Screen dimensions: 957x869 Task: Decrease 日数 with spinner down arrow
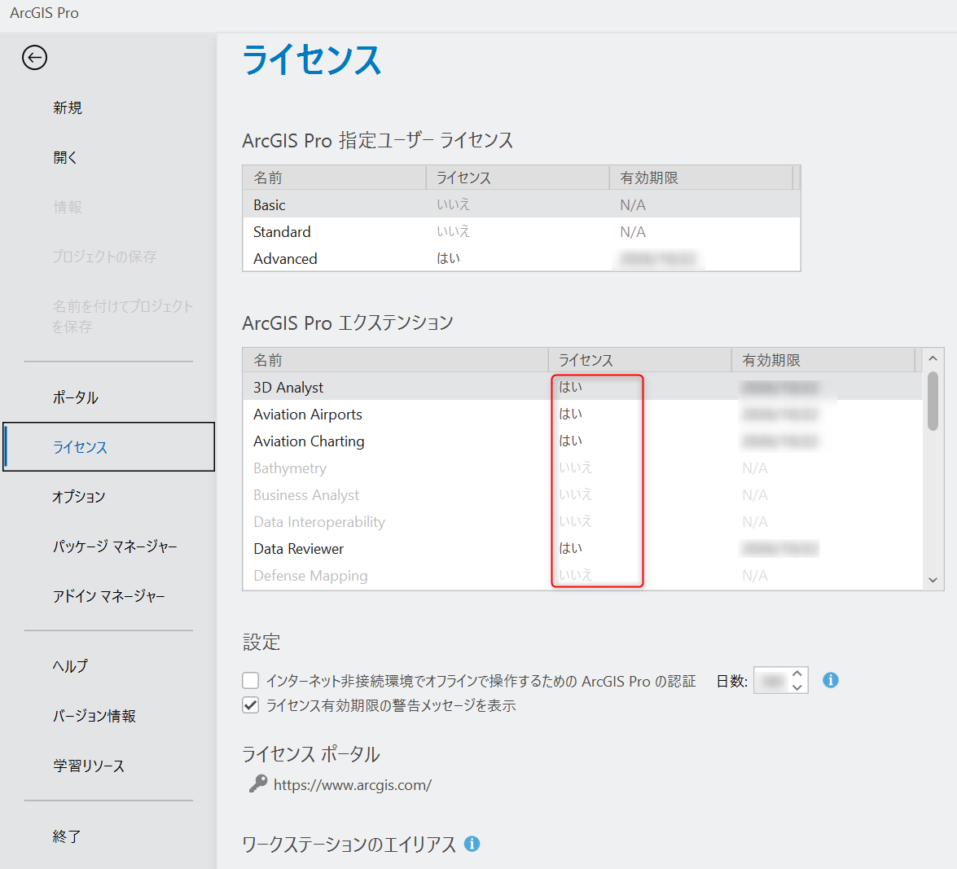(797, 687)
